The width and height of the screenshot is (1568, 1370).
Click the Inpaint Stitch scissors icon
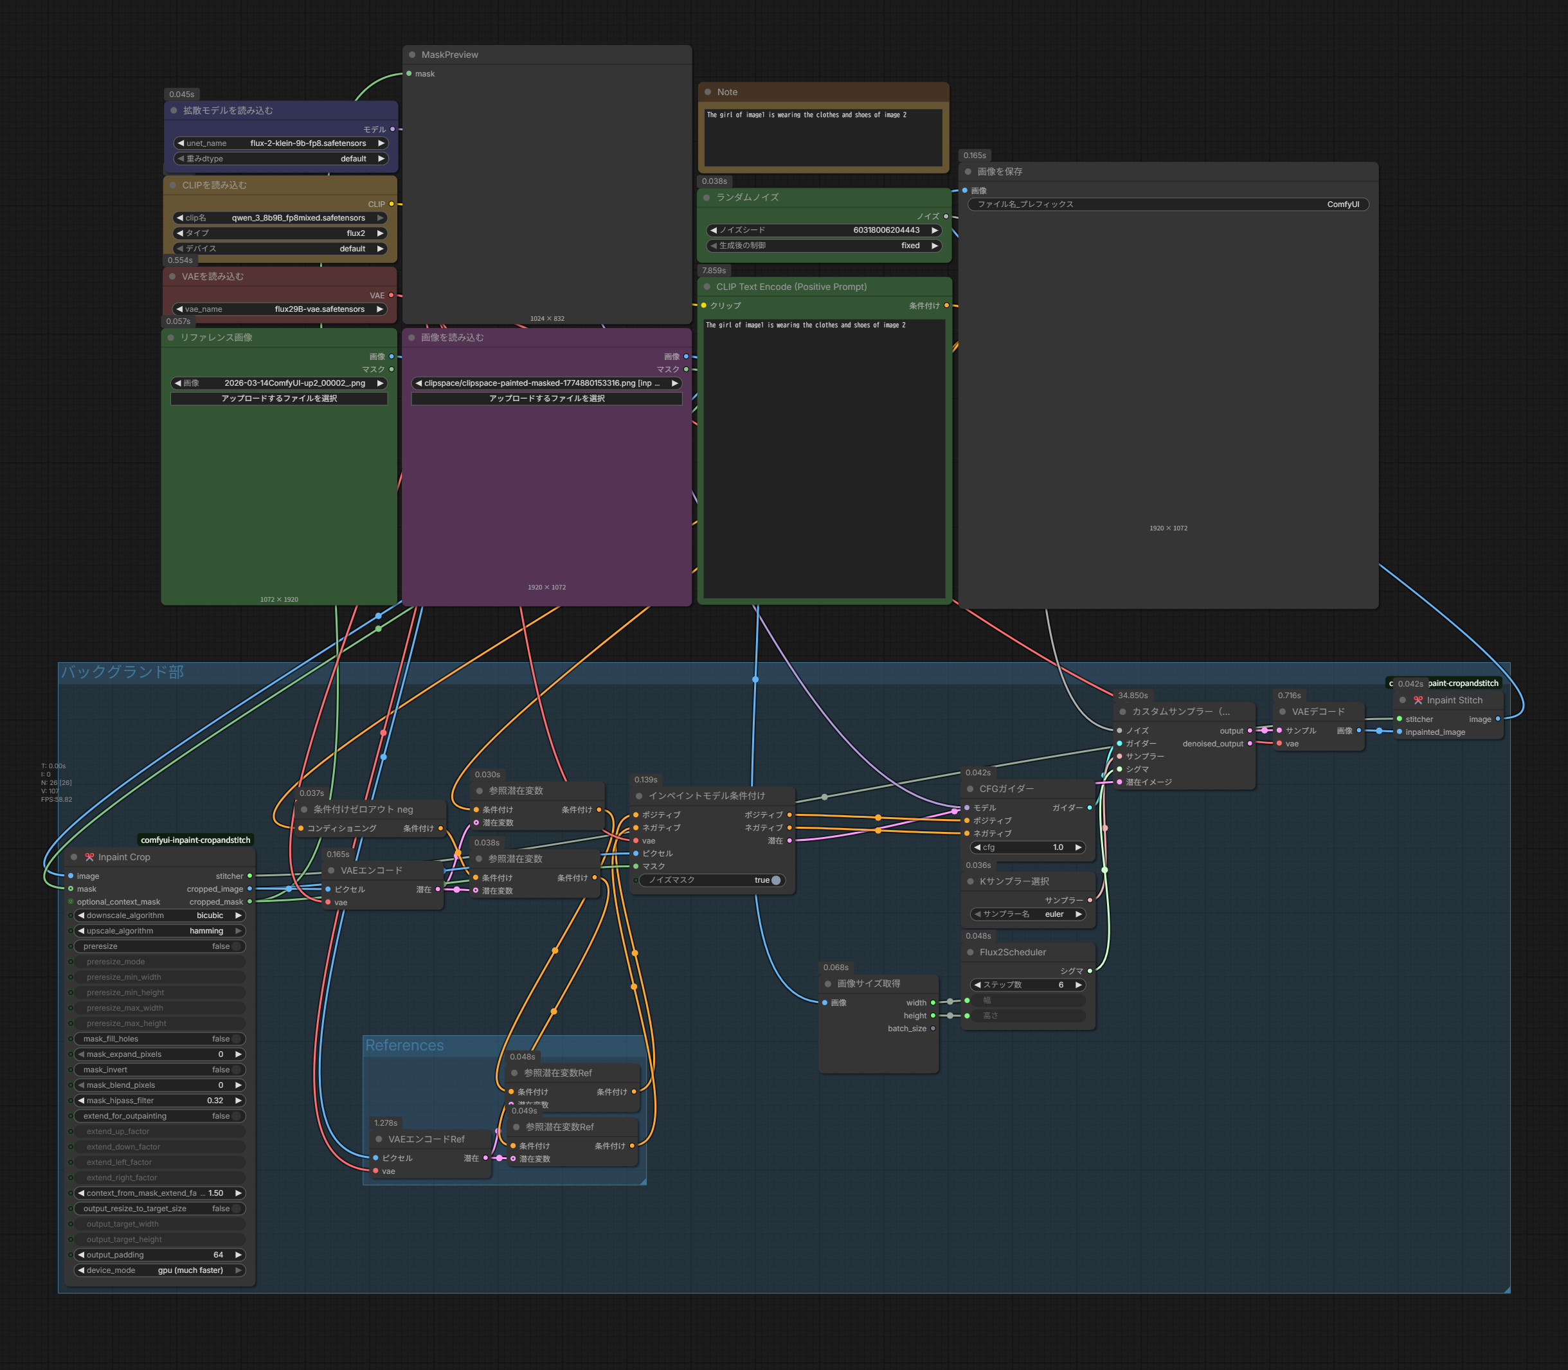(x=1418, y=700)
